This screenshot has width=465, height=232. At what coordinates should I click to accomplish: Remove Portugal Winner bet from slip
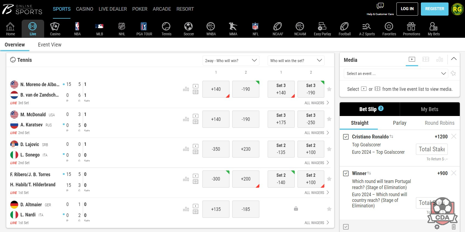[x=454, y=173]
